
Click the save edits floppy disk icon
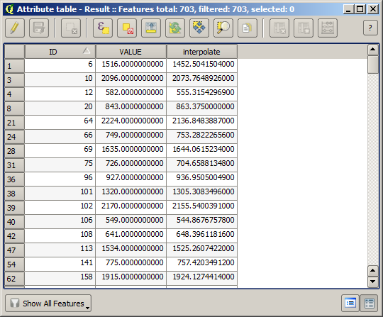pyautogui.click(x=39, y=28)
